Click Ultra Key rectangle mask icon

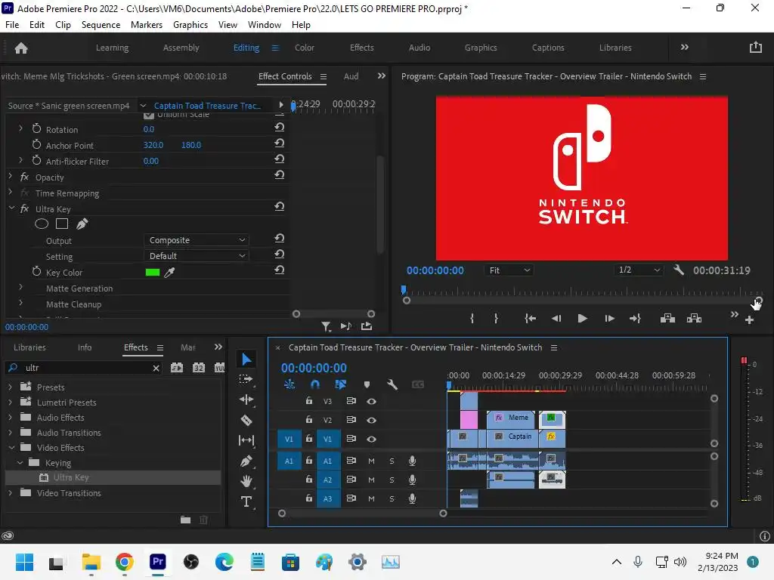(x=62, y=224)
